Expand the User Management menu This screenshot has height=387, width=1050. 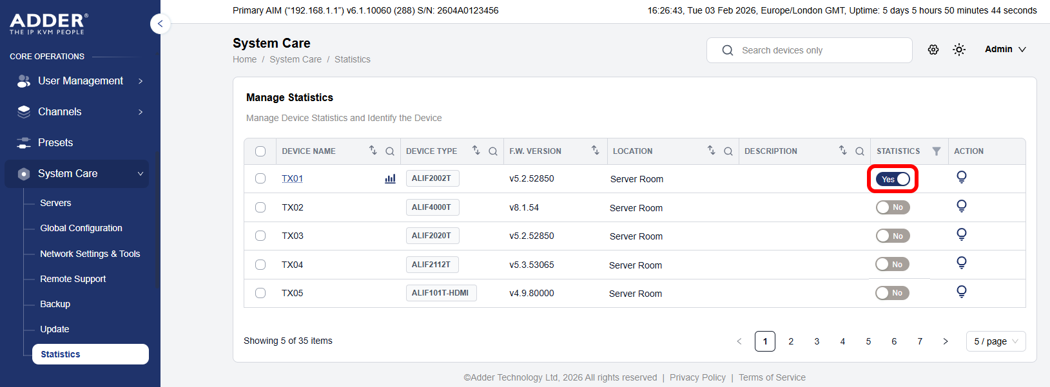(80, 81)
